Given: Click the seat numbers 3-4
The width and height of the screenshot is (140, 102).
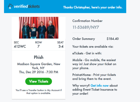Looking at the screenshot, I should click(x=61, y=47).
